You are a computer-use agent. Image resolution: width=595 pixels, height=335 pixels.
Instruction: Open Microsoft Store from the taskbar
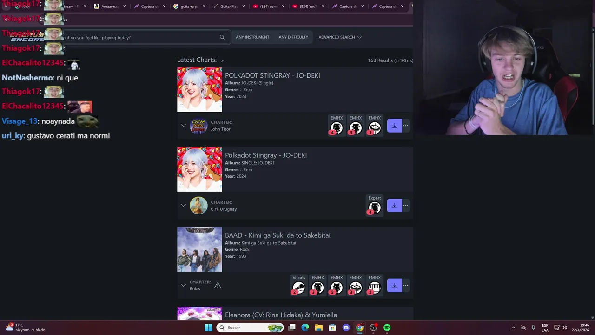point(332,328)
